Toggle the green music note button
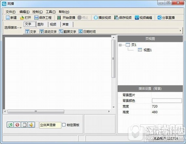 tap(10, 125)
